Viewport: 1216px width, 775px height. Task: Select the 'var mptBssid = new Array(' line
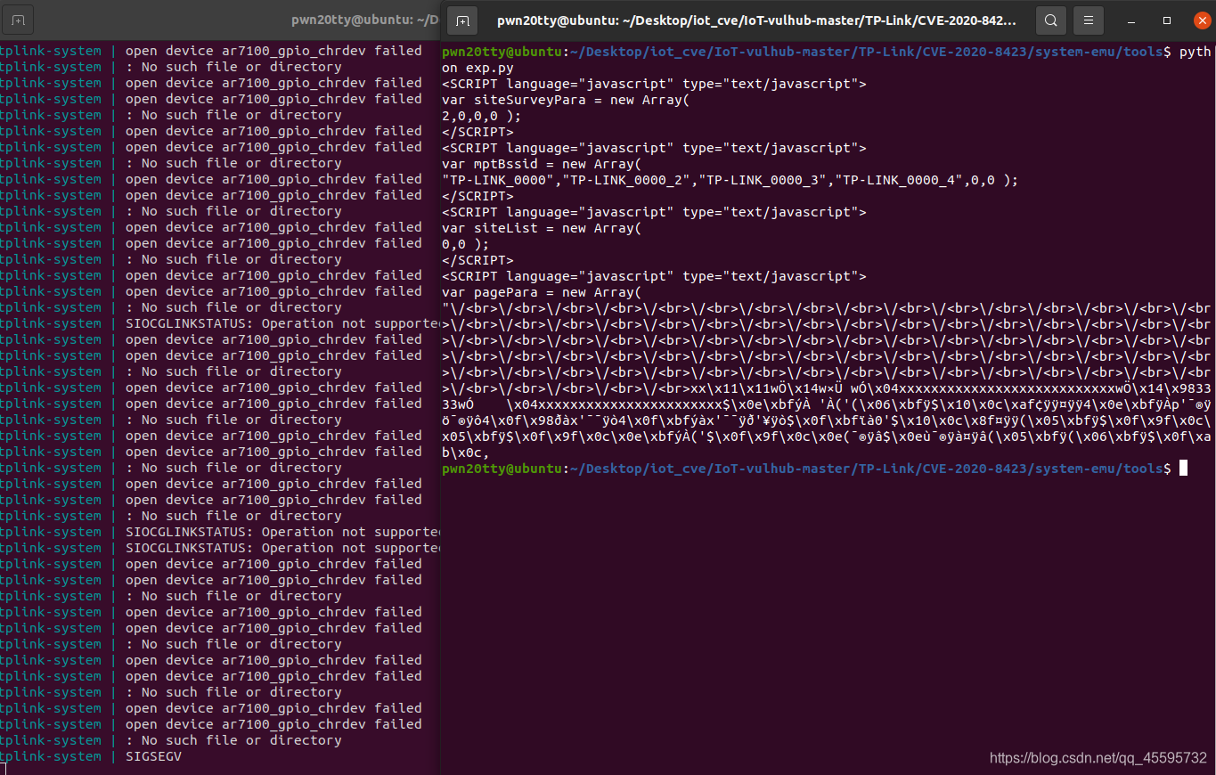[x=542, y=164]
